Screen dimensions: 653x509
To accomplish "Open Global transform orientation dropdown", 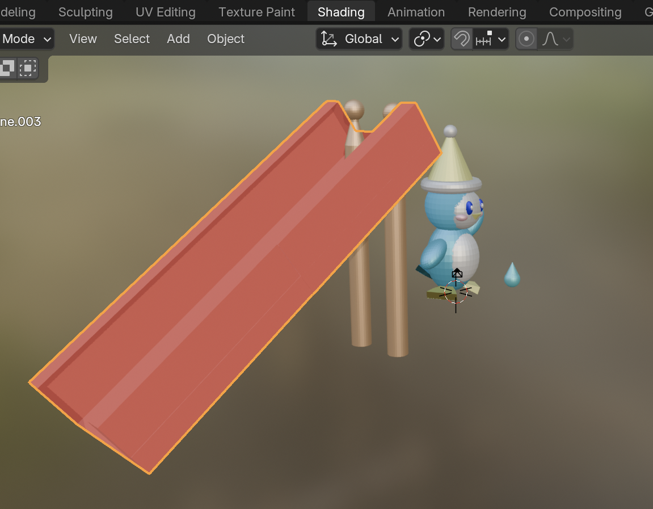I will pos(370,39).
